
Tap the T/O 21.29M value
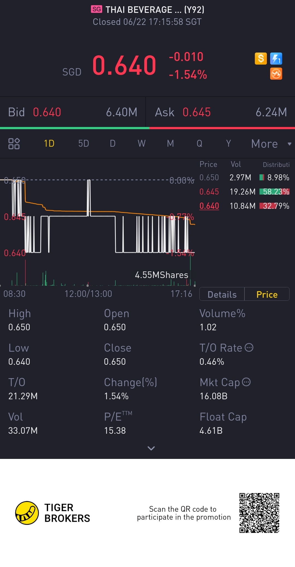coord(23,396)
